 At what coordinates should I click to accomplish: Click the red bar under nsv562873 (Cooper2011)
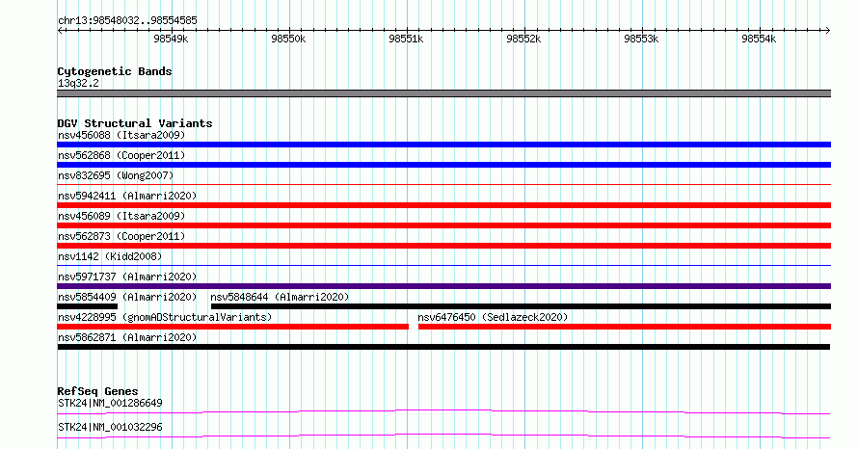click(x=443, y=246)
